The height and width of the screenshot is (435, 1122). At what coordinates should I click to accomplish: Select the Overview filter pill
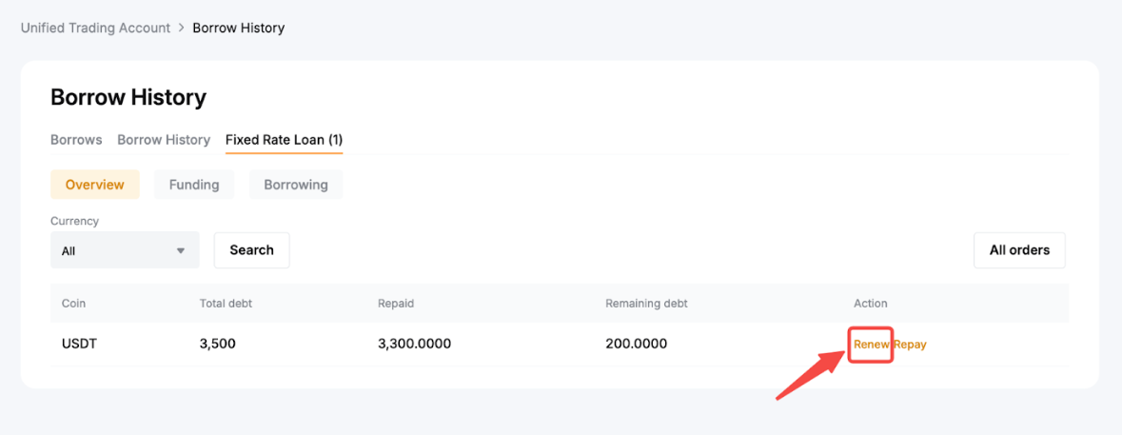click(94, 185)
